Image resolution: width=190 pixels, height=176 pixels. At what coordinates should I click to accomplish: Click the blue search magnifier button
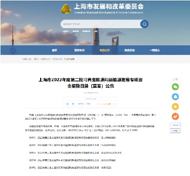(x=144, y=24)
